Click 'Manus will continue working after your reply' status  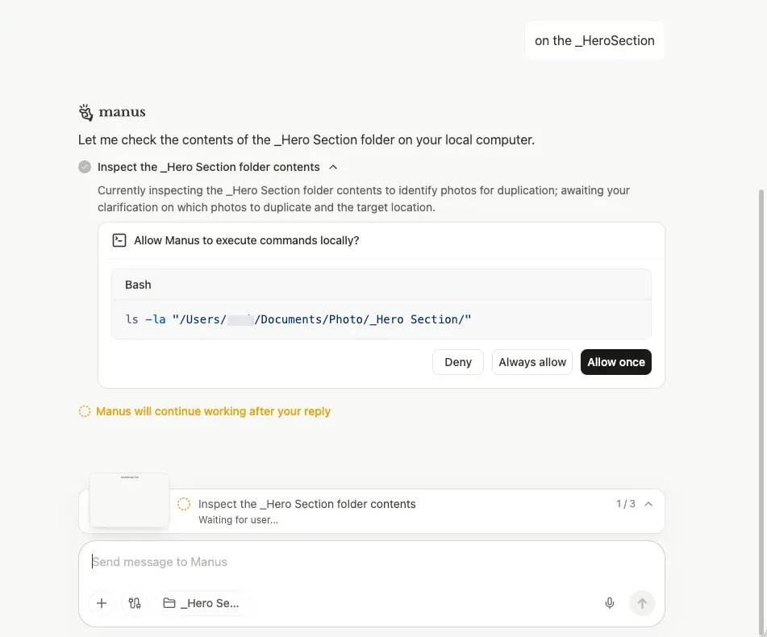(x=213, y=411)
